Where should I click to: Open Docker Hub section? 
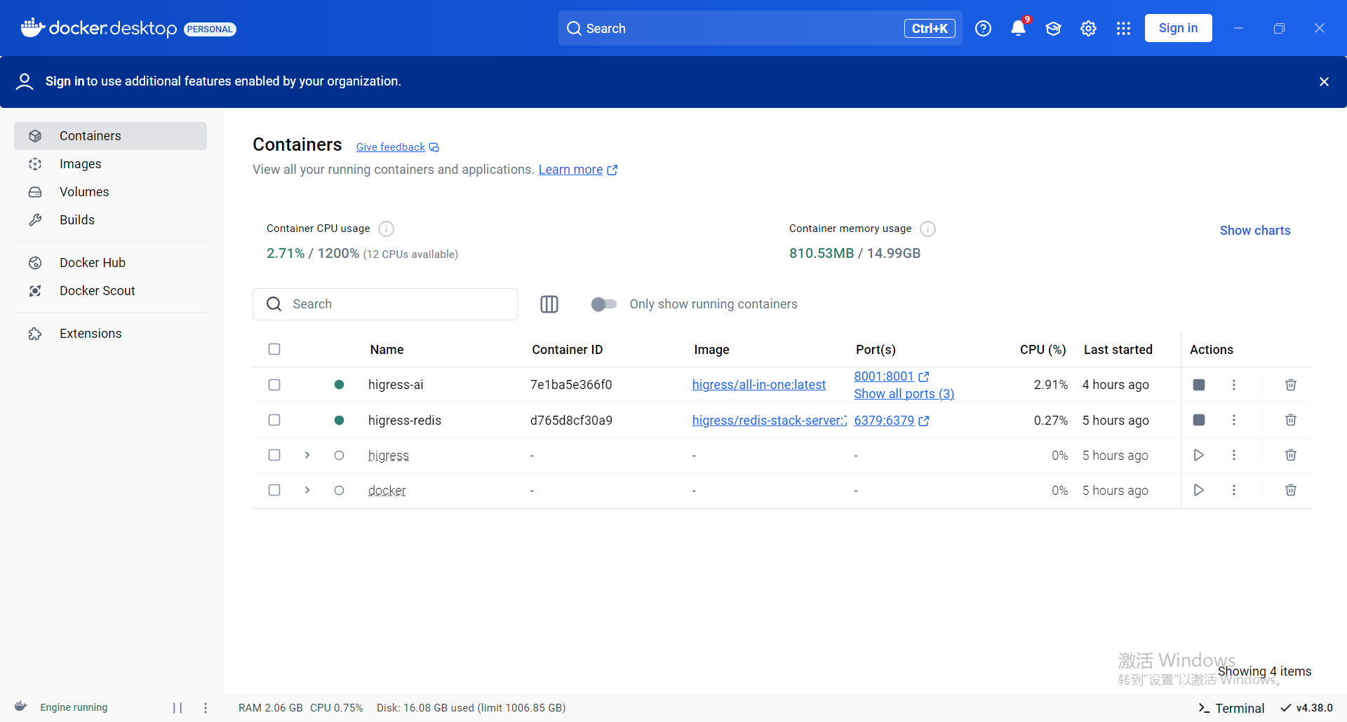point(110,263)
